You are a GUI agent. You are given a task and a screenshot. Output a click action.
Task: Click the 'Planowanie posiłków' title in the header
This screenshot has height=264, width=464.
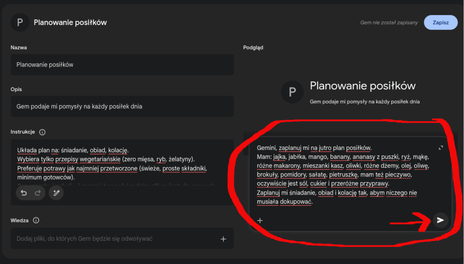click(x=70, y=22)
